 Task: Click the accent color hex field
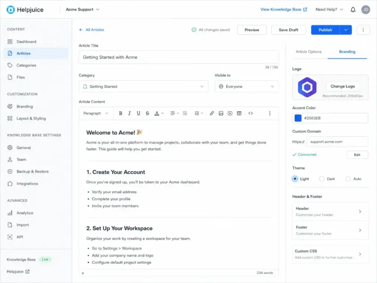pos(330,118)
